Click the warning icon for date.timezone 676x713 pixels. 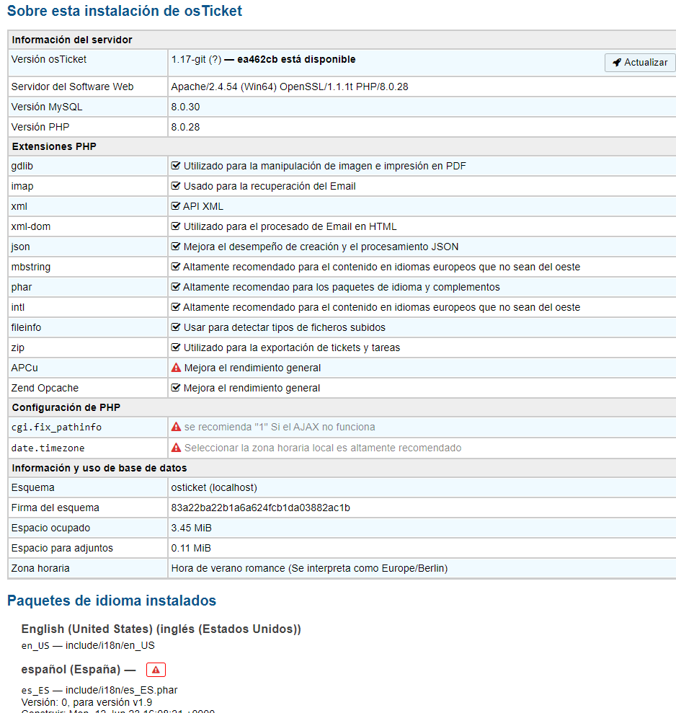[176, 448]
